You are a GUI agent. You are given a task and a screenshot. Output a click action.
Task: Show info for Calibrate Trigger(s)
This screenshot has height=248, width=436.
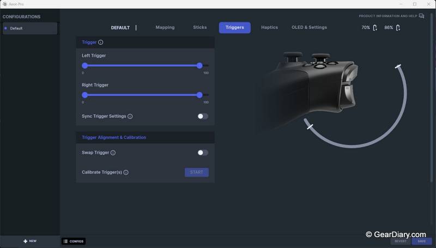click(x=126, y=172)
